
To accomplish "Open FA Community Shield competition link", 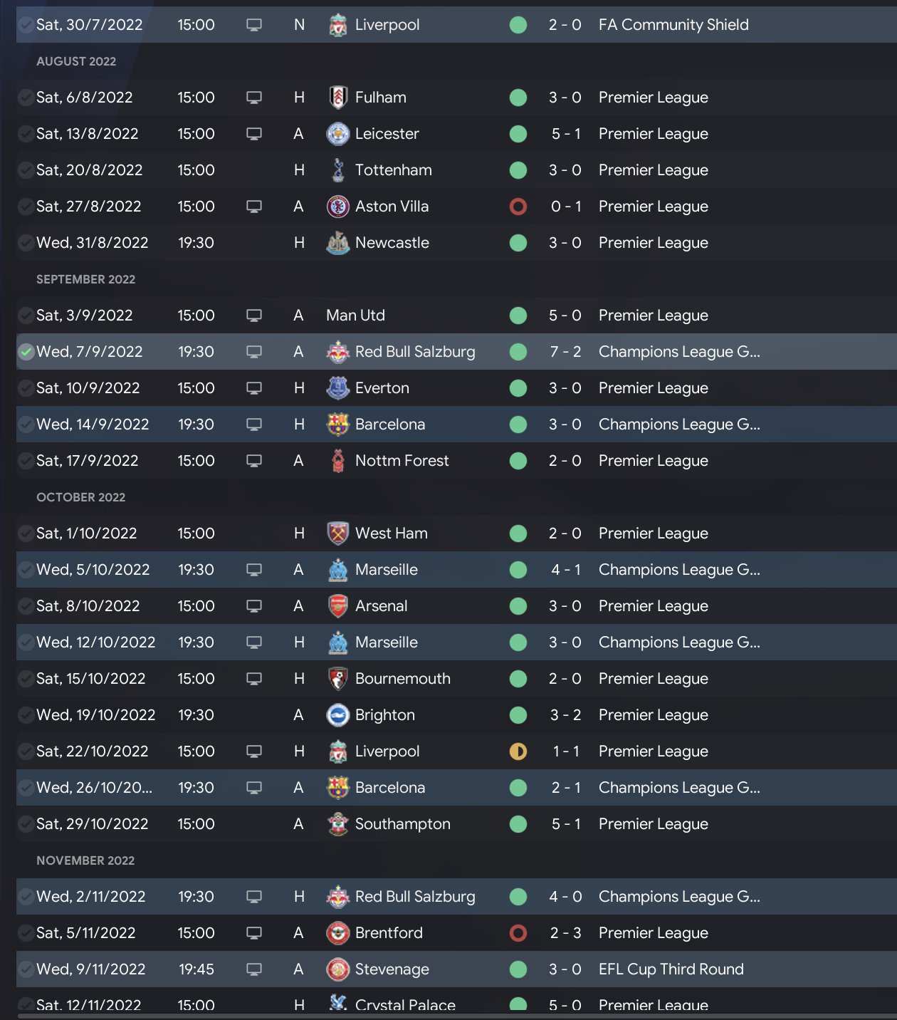I will pyautogui.click(x=673, y=25).
